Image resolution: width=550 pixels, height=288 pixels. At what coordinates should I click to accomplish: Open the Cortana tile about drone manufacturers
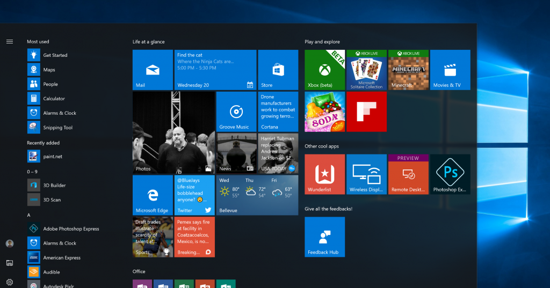coord(278,112)
